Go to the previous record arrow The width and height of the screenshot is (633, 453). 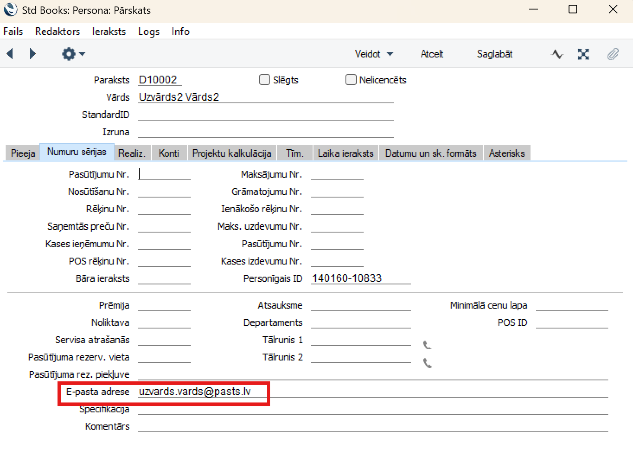click(10, 54)
